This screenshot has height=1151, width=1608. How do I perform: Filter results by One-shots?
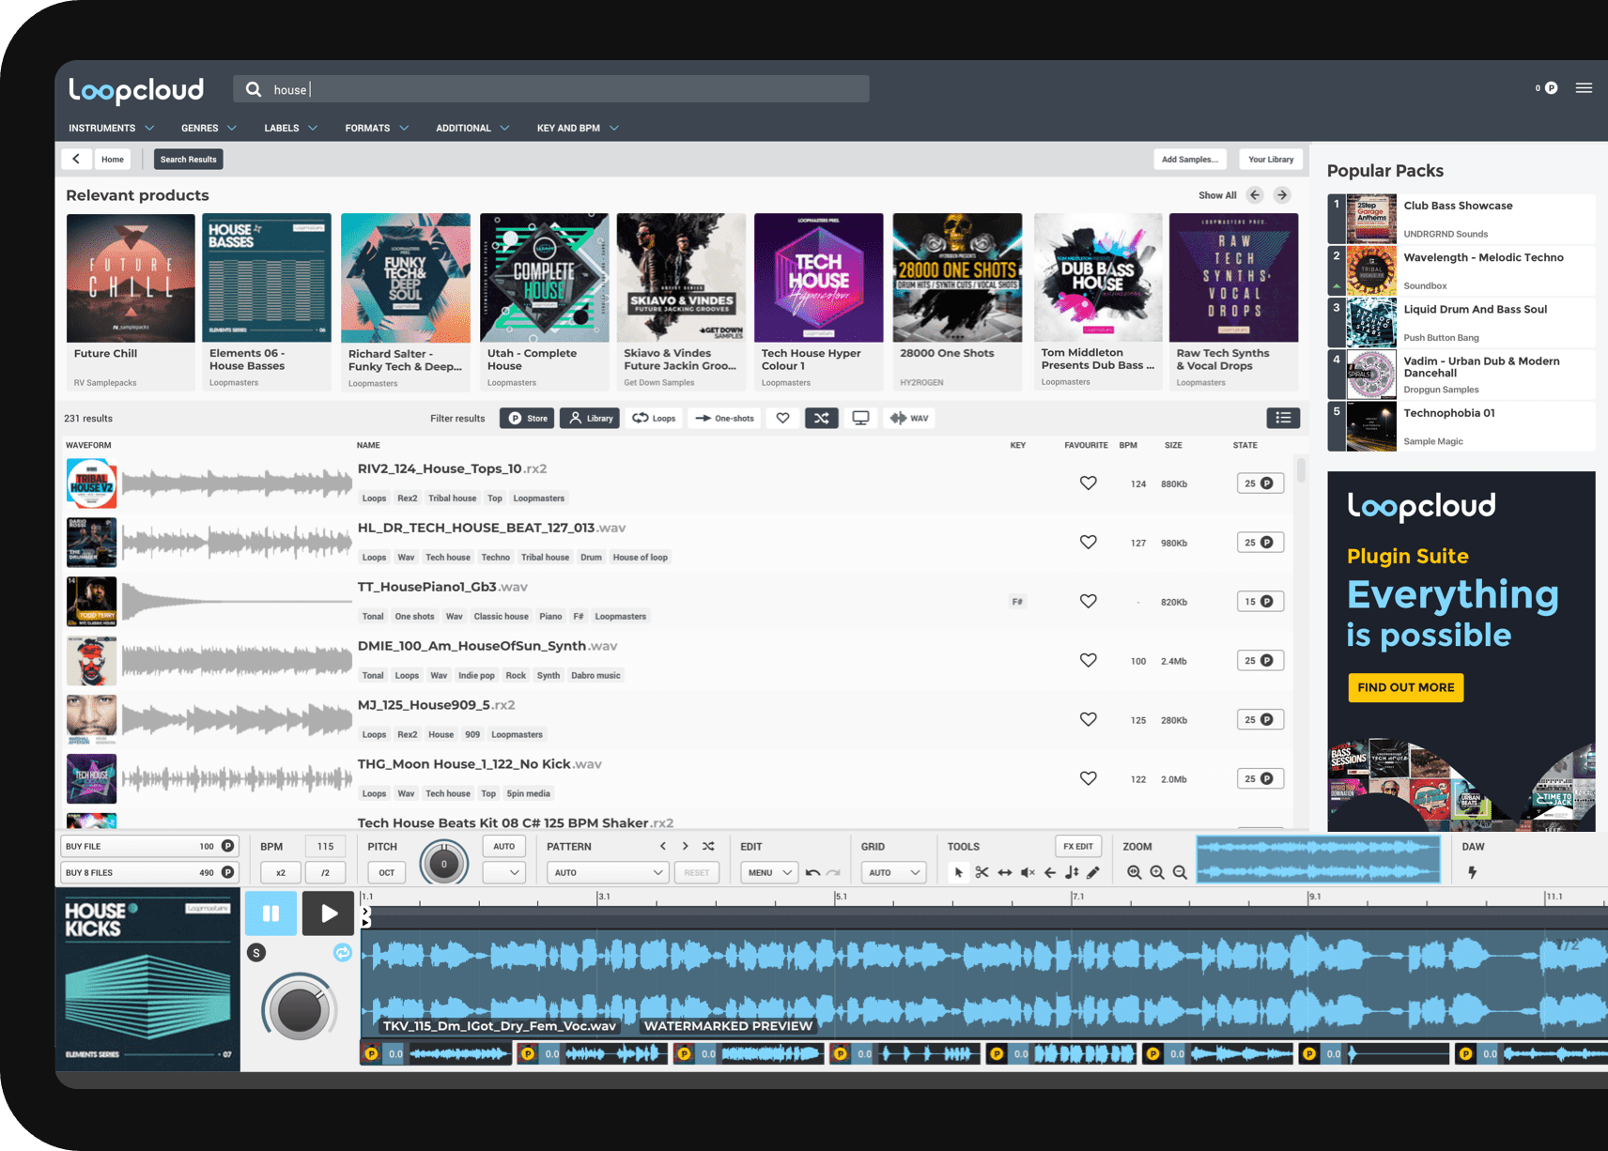(723, 418)
